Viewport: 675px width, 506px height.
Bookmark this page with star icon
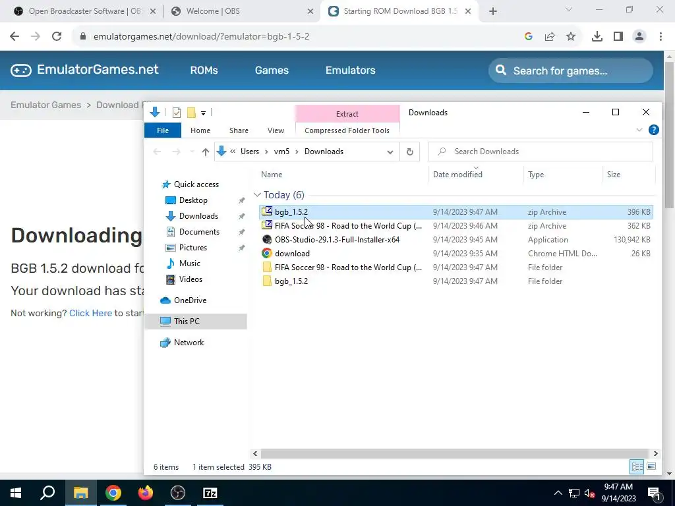571,37
